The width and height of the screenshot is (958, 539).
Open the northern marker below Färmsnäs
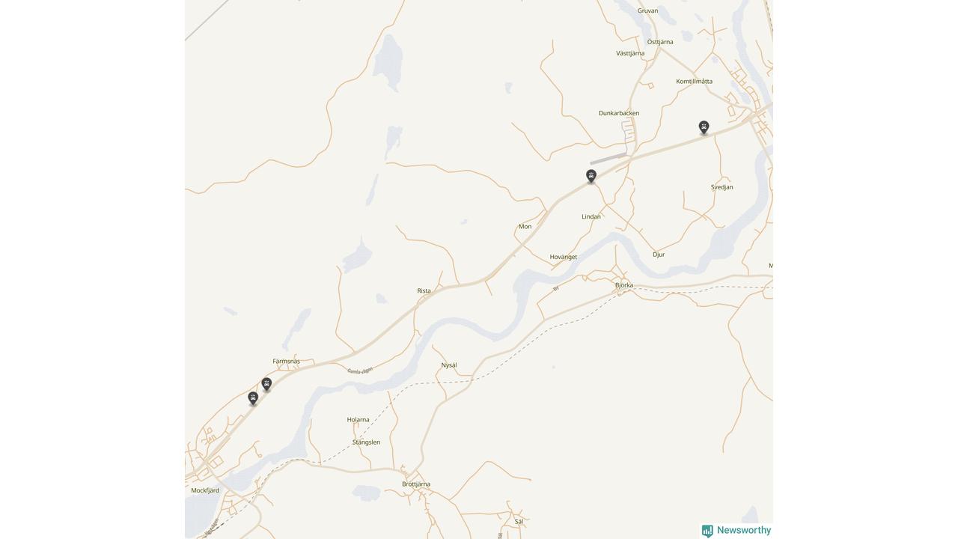point(266,384)
